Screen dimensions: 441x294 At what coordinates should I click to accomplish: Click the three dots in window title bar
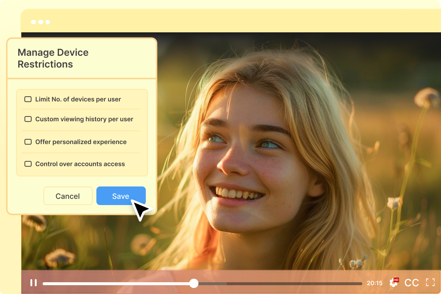(40, 22)
